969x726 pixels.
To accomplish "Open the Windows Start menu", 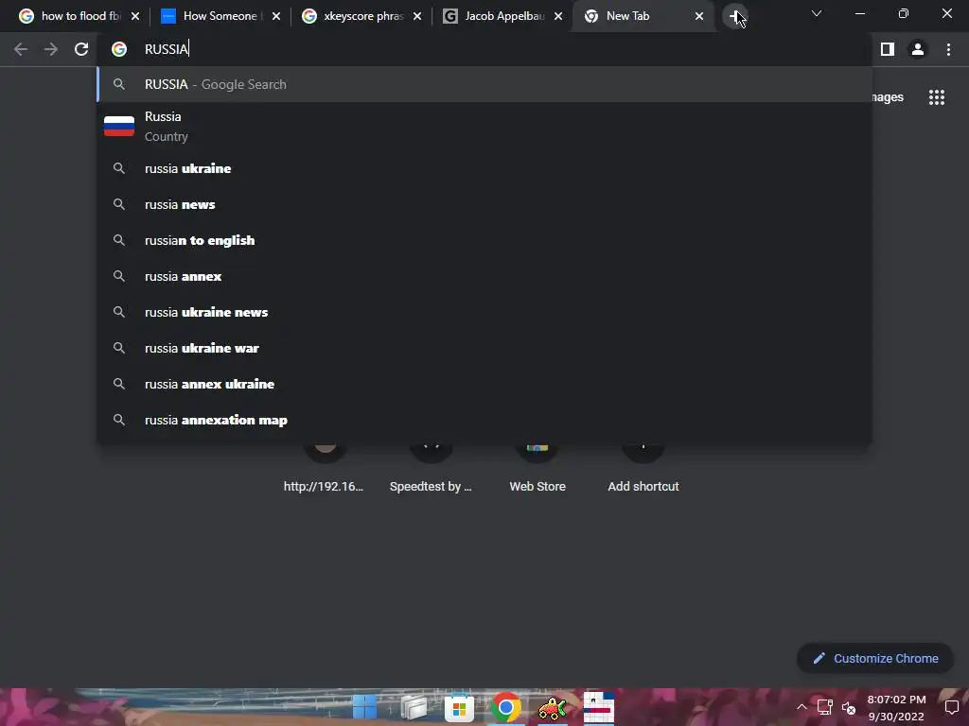I will tap(364, 707).
